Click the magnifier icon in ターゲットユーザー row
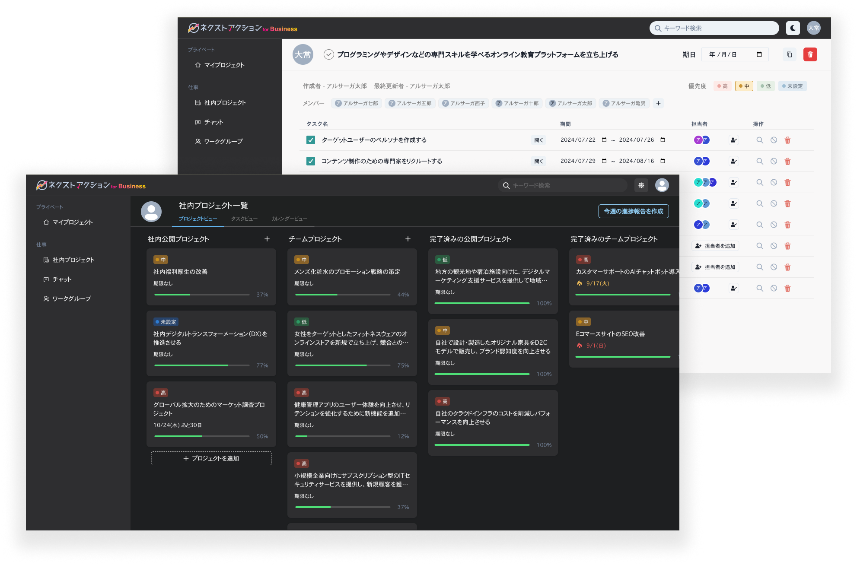The height and width of the screenshot is (565, 857). coord(759,140)
